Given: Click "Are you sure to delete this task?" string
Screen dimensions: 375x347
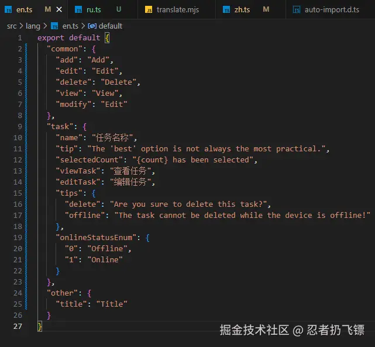Looking at the screenshot, I should [188, 204].
